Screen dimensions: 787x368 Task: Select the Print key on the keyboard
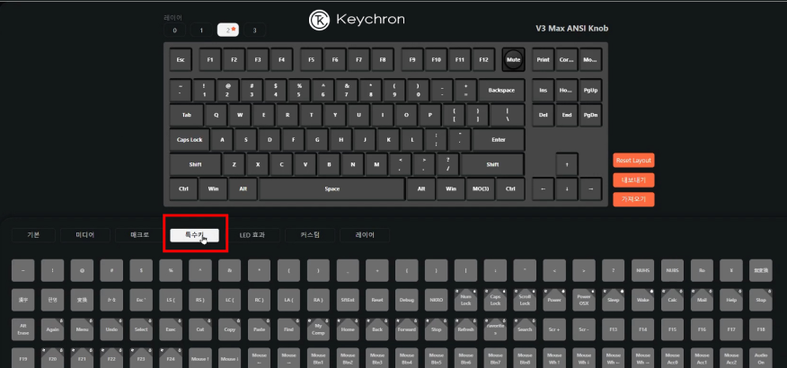(543, 59)
